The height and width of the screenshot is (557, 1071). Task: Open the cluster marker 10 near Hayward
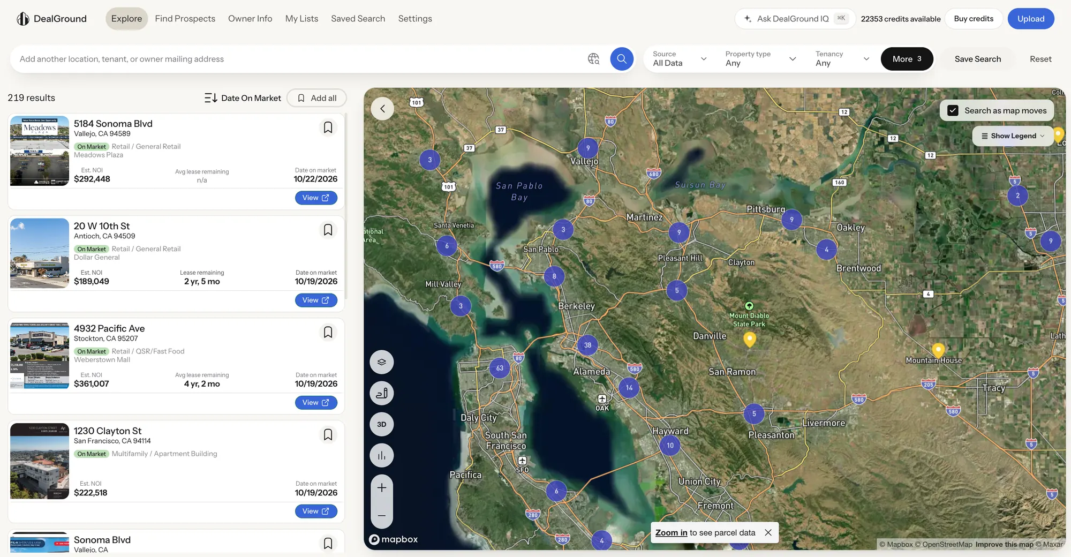click(670, 445)
